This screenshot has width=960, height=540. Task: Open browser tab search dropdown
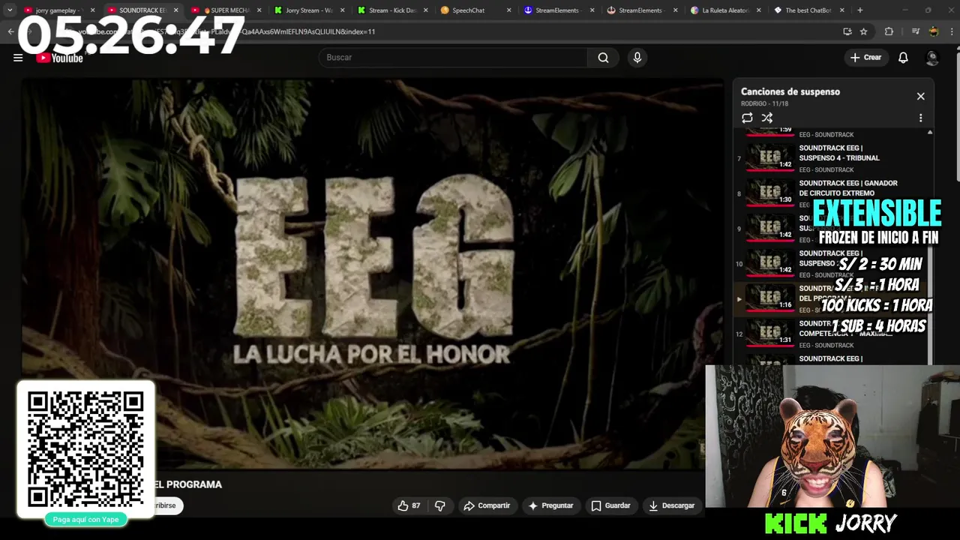(10, 10)
